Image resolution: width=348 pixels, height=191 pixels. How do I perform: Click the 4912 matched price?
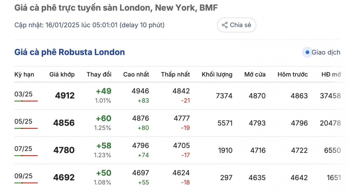tap(65, 95)
